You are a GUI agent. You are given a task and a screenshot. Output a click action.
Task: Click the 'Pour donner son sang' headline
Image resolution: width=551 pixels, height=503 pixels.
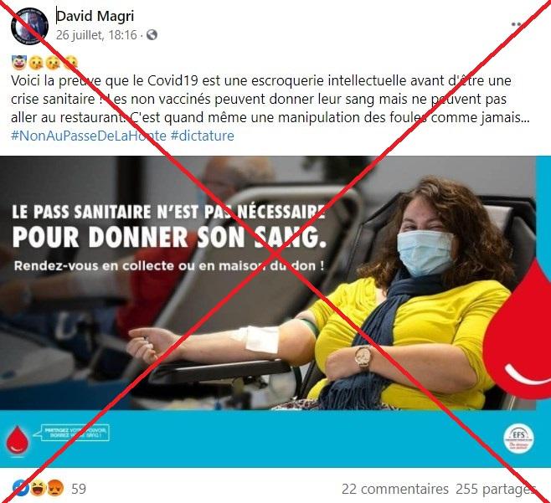(x=170, y=237)
